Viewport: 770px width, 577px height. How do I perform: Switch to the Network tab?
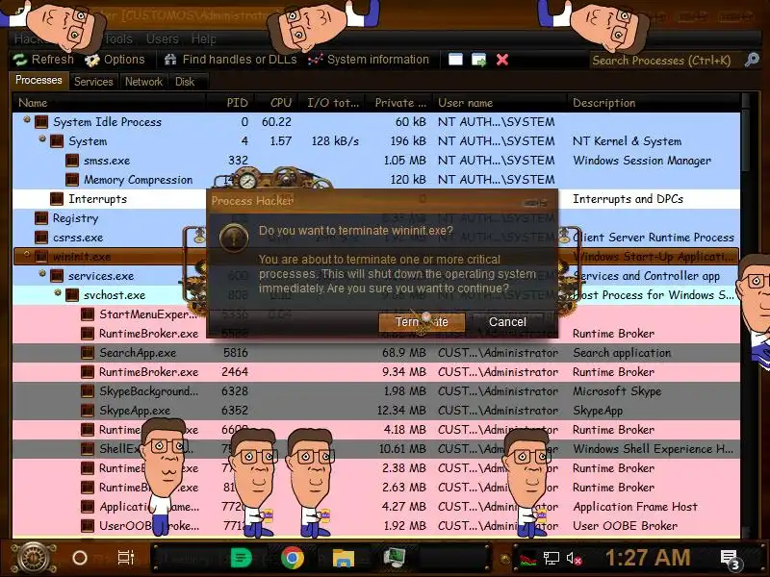143,82
